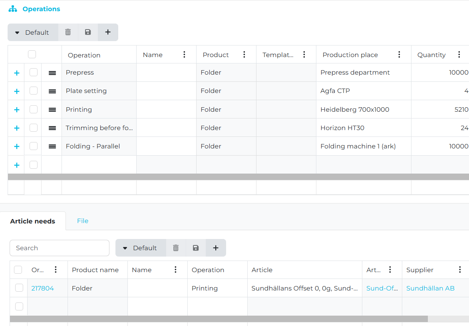Click the drag handle for Printing row
Screen dimensions: 469x326
pyautogui.click(x=52, y=110)
